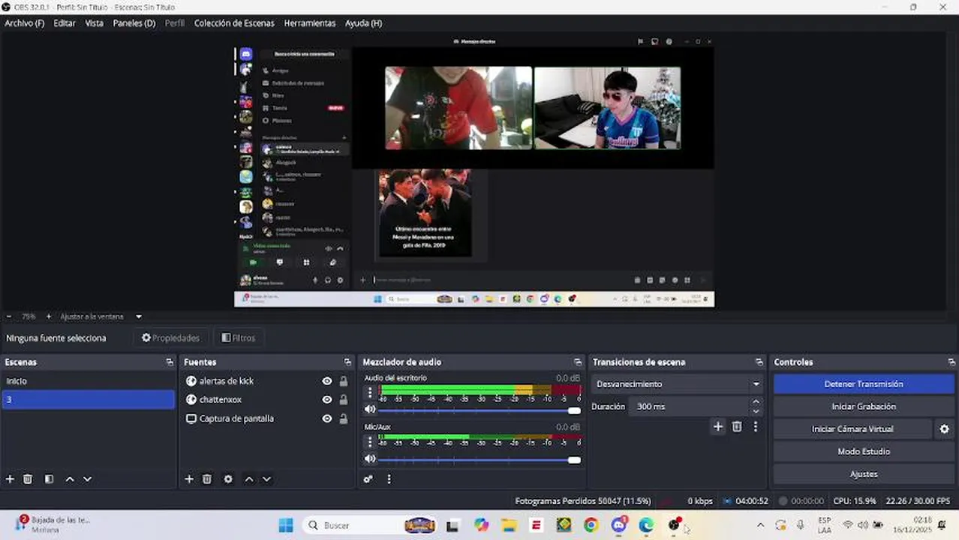Viewport: 959px width, 540px height.
Task: Click the Propiedades button
Action: click(171, 338)
